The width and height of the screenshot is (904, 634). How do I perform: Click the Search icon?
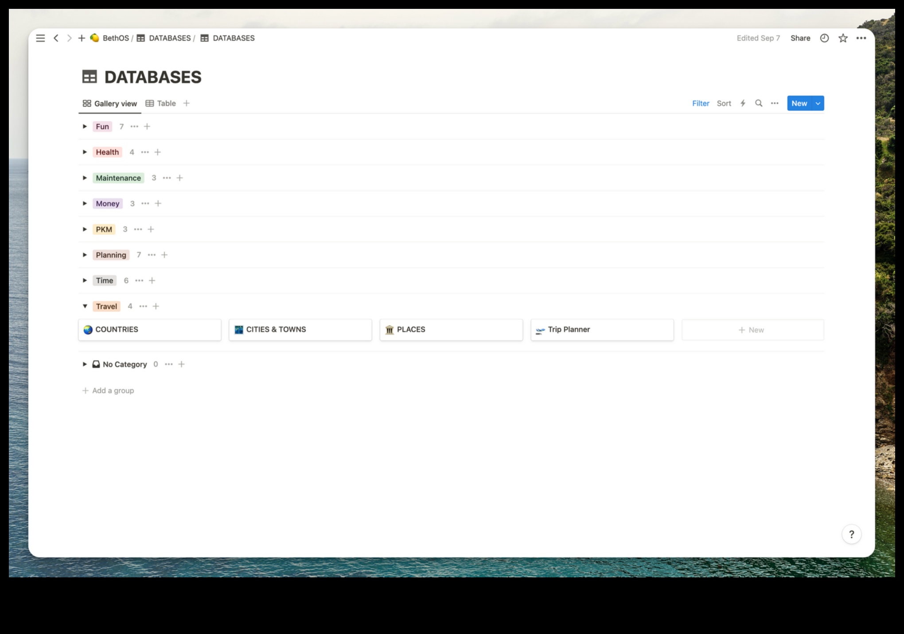tap(758, 103)
